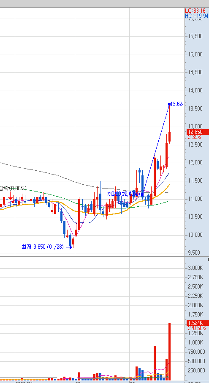Select the 10,500 price axis label
Viewport: 209px width, 383px height.
click(195, 217)
